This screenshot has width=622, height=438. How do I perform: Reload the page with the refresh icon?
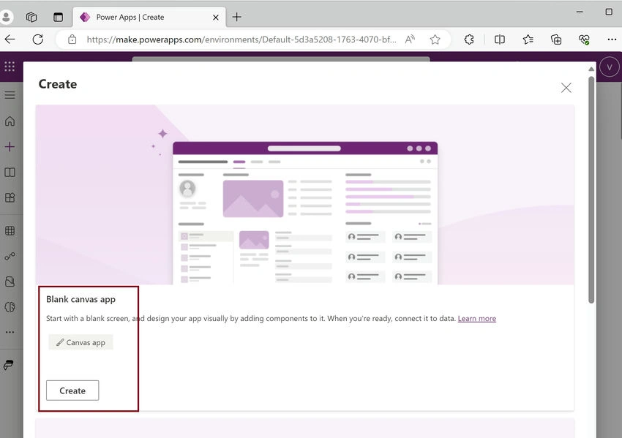pyautogui.click(x=37, y=39)
